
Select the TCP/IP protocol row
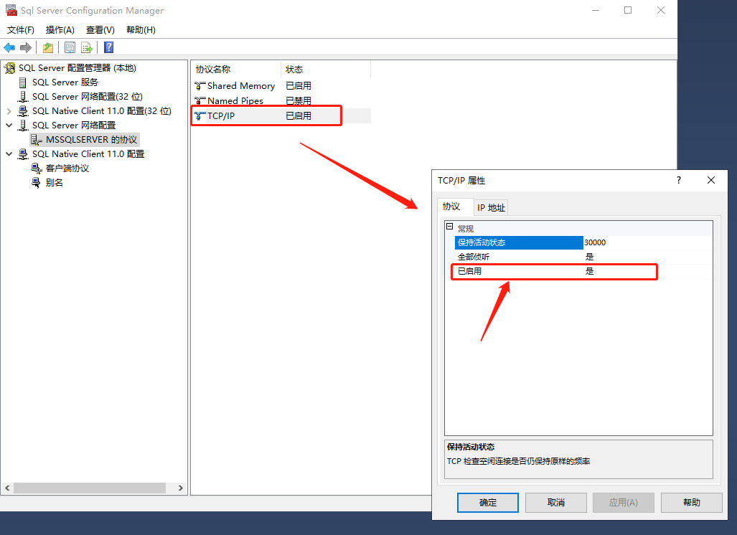click(x=281, y=115)
